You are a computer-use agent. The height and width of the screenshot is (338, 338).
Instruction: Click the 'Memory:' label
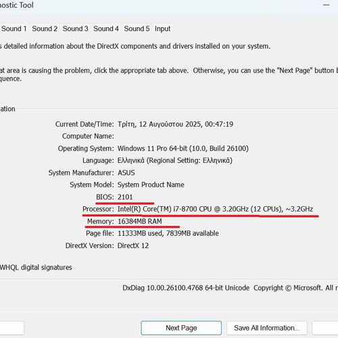click(101, 221)
